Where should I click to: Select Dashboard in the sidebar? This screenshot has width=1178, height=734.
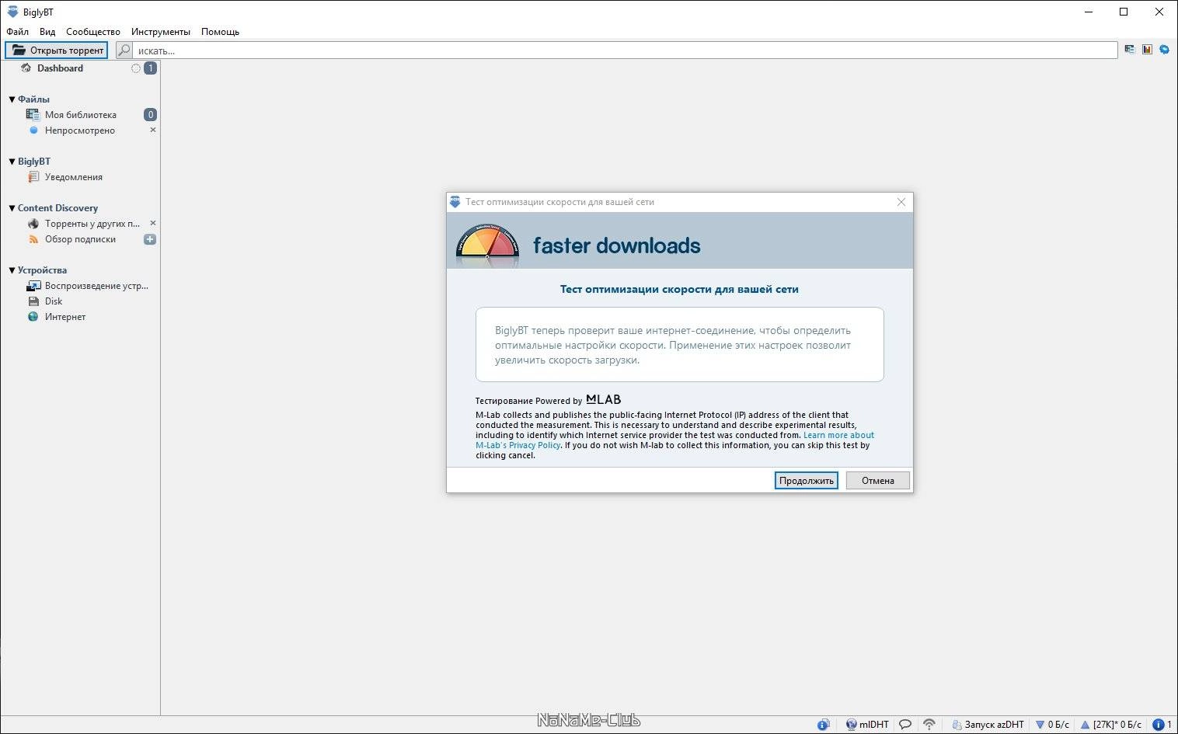(x=60, y=68)
